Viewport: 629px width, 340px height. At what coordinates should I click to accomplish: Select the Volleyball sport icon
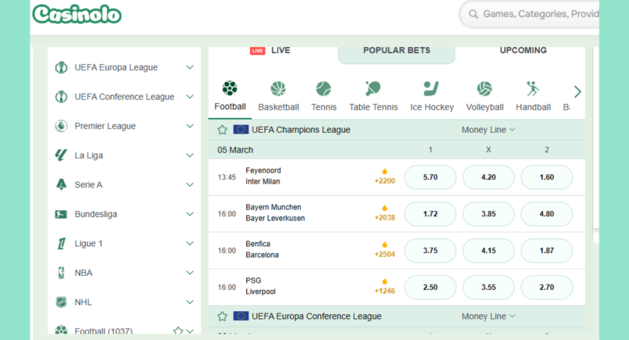(x=485, y=89)
